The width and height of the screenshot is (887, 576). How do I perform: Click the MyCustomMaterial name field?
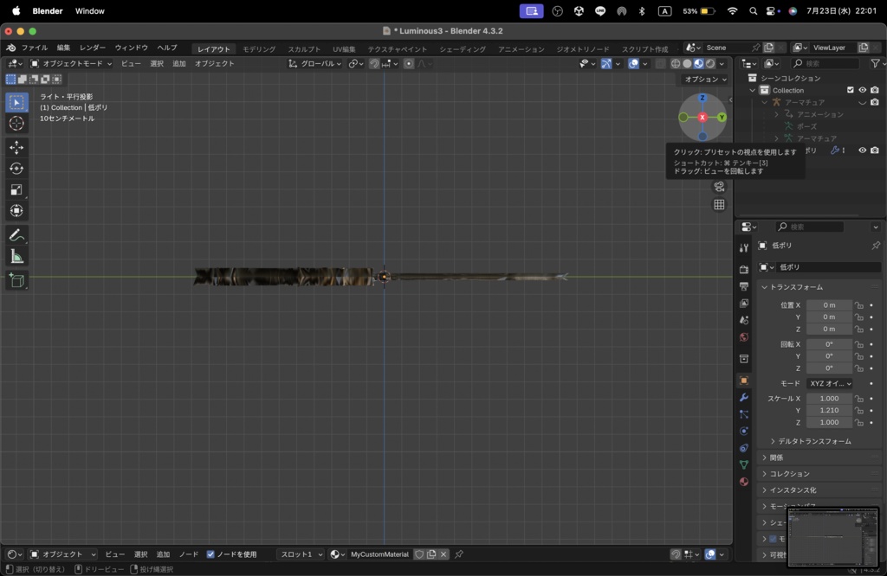click(x=379, y=554)
